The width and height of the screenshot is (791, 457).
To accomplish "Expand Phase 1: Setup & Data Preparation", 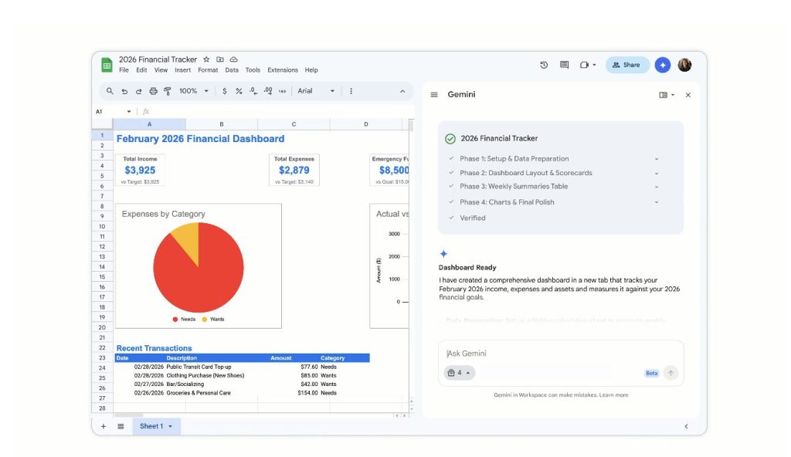I will (657, 159).
